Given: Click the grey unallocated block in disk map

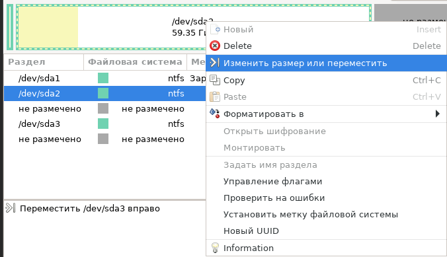Looking at the screenshot, I should tap(410, 13).
